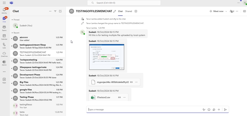
Task: Open the google files chat
Action: (38, 91)
